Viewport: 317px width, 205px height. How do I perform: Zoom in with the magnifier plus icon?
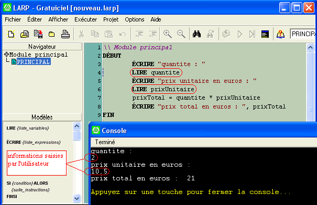point(168,34)
